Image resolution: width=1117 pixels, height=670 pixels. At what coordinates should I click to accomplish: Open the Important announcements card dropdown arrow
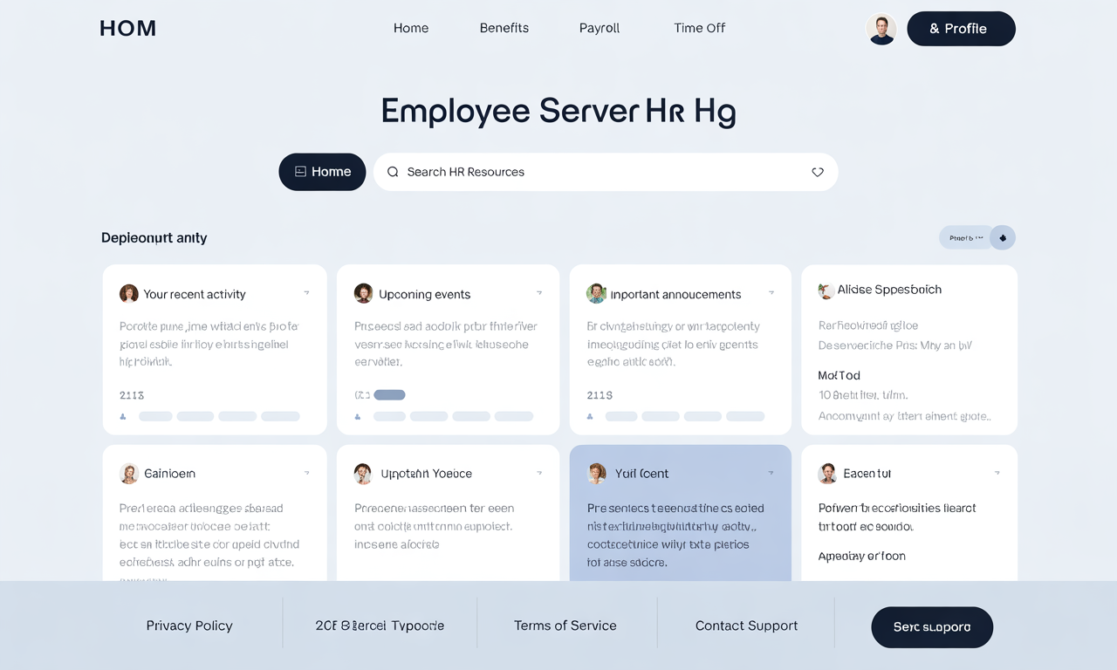[x=771, y=293]
